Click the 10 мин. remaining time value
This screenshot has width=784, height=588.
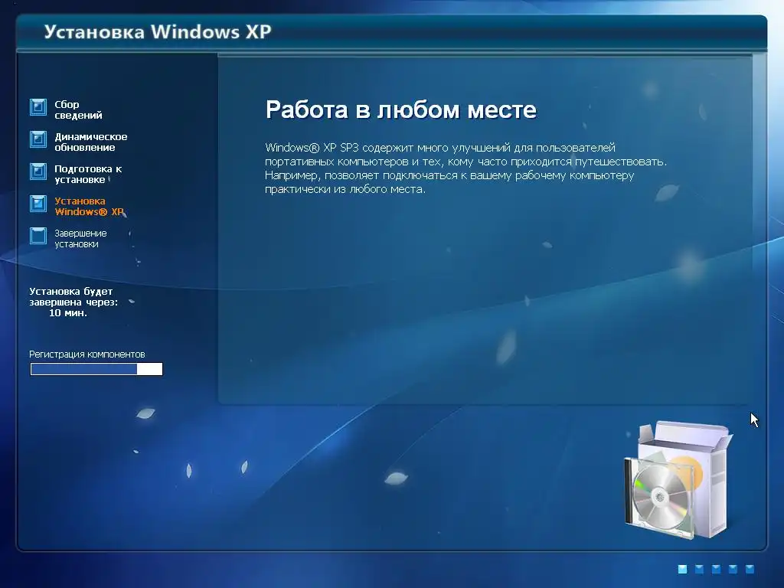point(68,313)
